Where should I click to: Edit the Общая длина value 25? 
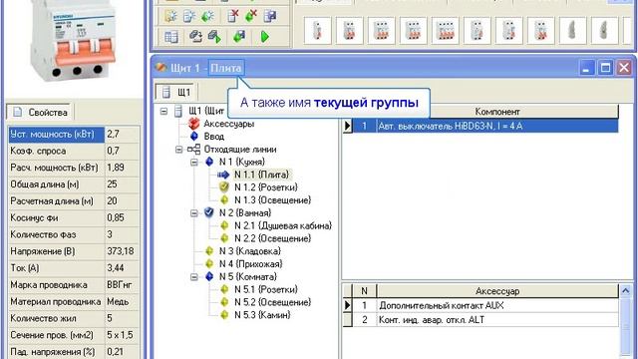(x=122, y=184)
